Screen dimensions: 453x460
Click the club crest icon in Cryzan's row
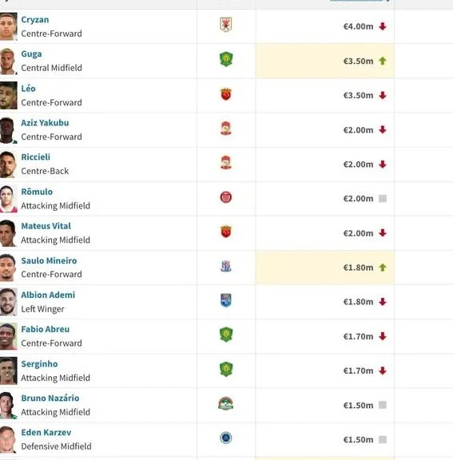(226, 24)
